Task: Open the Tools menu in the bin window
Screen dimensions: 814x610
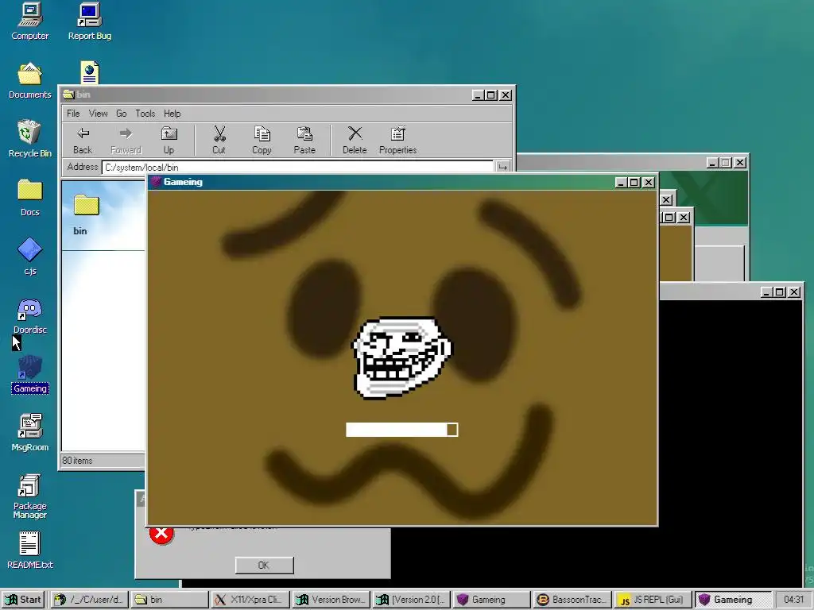Action: click(145, 114)
